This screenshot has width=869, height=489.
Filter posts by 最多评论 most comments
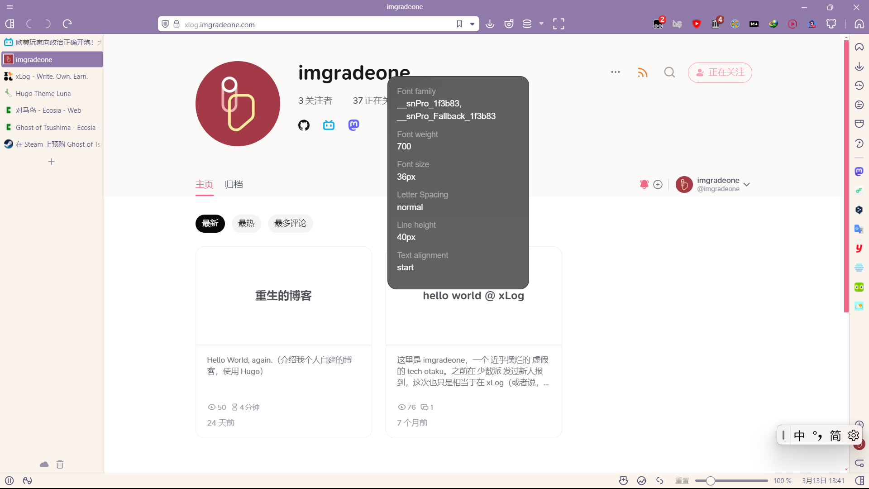(290, 224)
